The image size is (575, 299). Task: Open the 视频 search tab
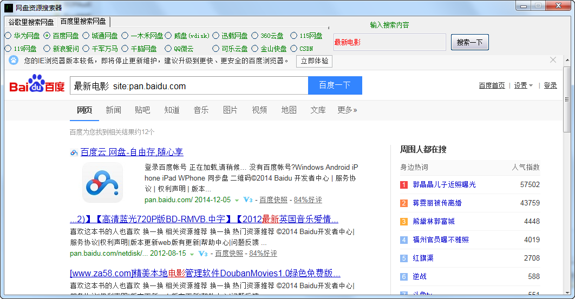click(259, 110)
